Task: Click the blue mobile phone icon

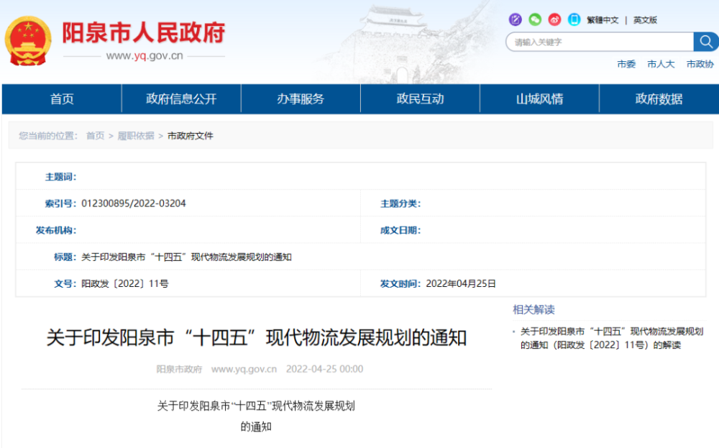Action: [x=574, y=19]
